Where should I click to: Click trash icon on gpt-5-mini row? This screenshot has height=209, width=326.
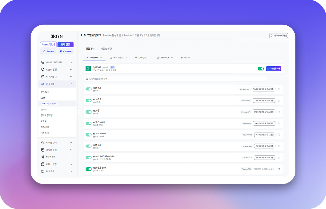point(279,123)
